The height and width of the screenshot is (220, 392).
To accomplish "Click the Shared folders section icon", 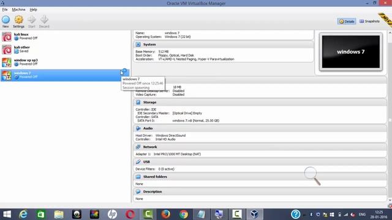I will point(138,177).
